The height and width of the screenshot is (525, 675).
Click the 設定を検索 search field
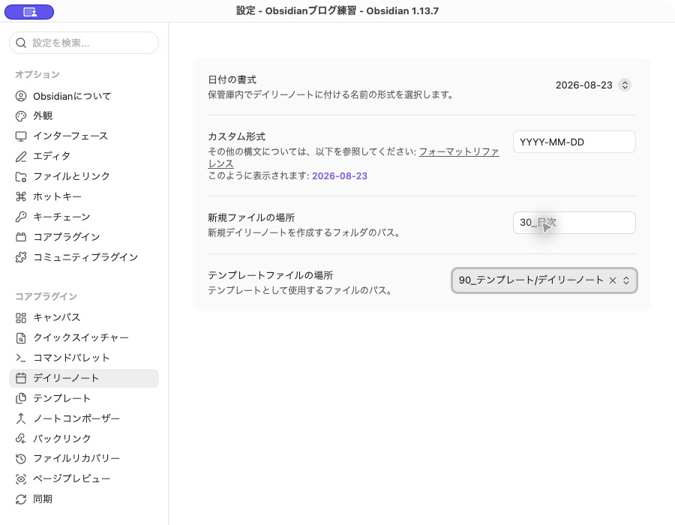(84, 43)
